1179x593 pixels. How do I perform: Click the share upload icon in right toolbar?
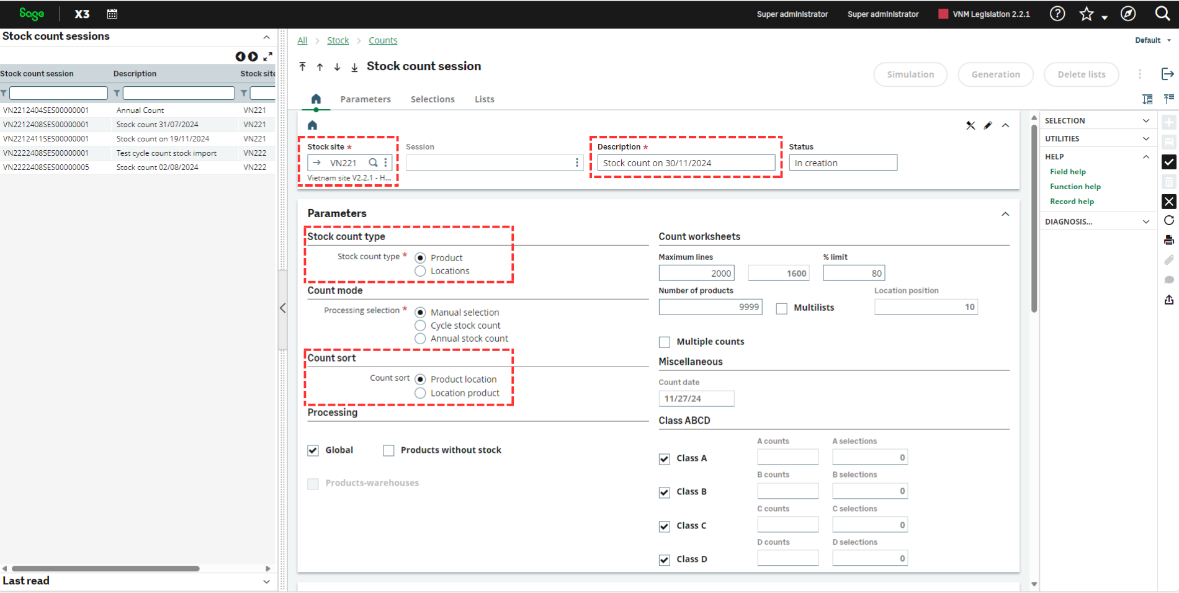pyautogui.click(x=1168, y=300)
